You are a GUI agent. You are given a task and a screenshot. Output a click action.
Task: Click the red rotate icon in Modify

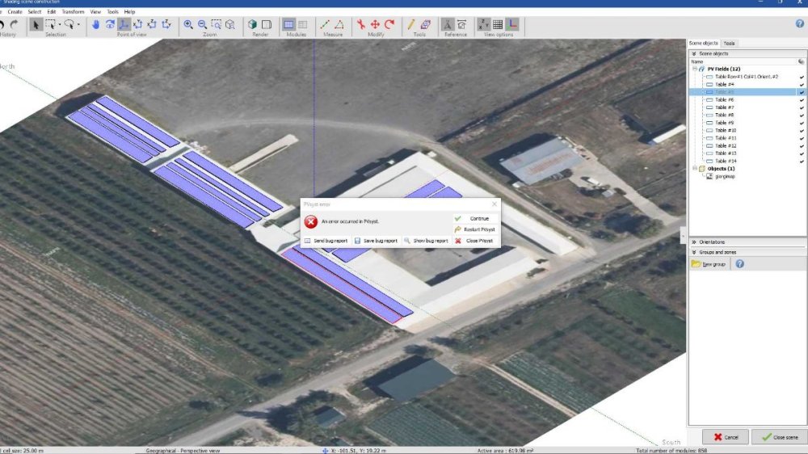(x=389, y=24)
